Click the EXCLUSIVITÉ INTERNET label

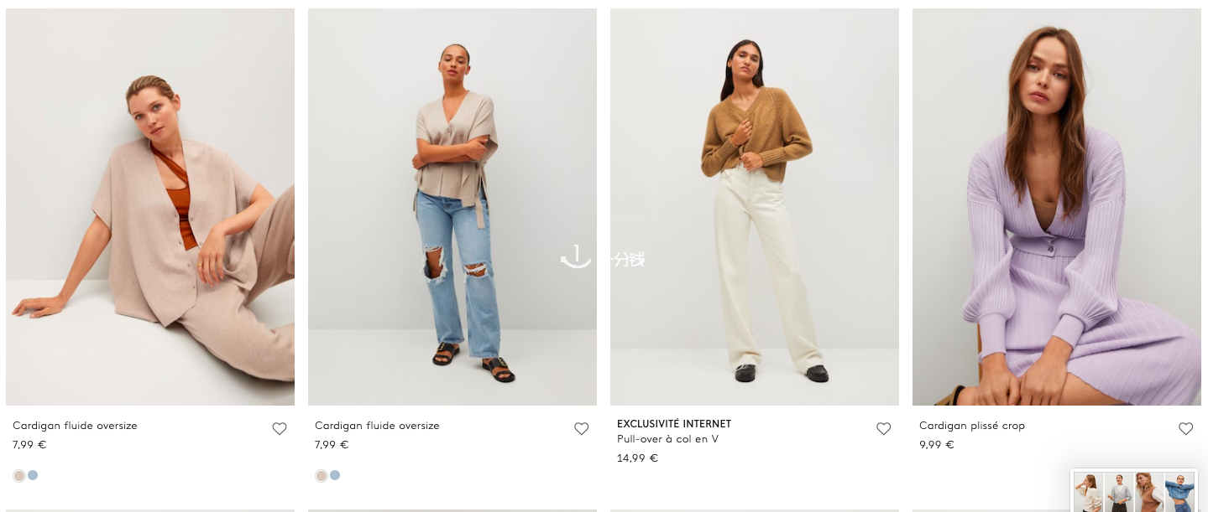(x=674, y=424)
